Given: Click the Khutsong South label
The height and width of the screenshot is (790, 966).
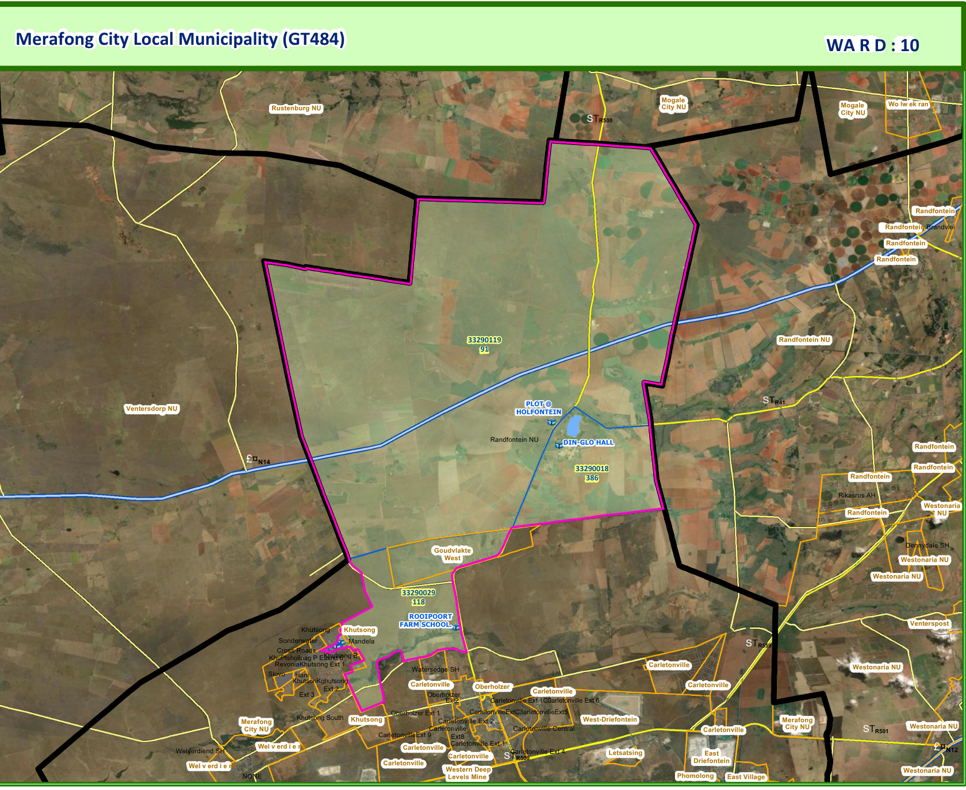Looking at the screenshot, I should click(320, 718).
